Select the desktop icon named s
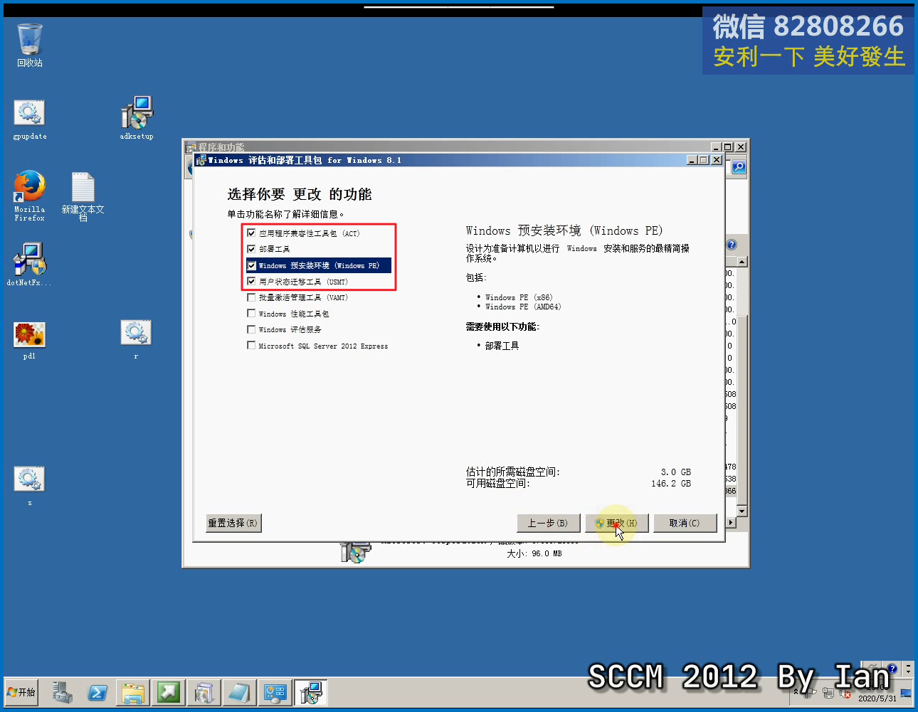Screen dimensions: 918x712 click(29, 486)
